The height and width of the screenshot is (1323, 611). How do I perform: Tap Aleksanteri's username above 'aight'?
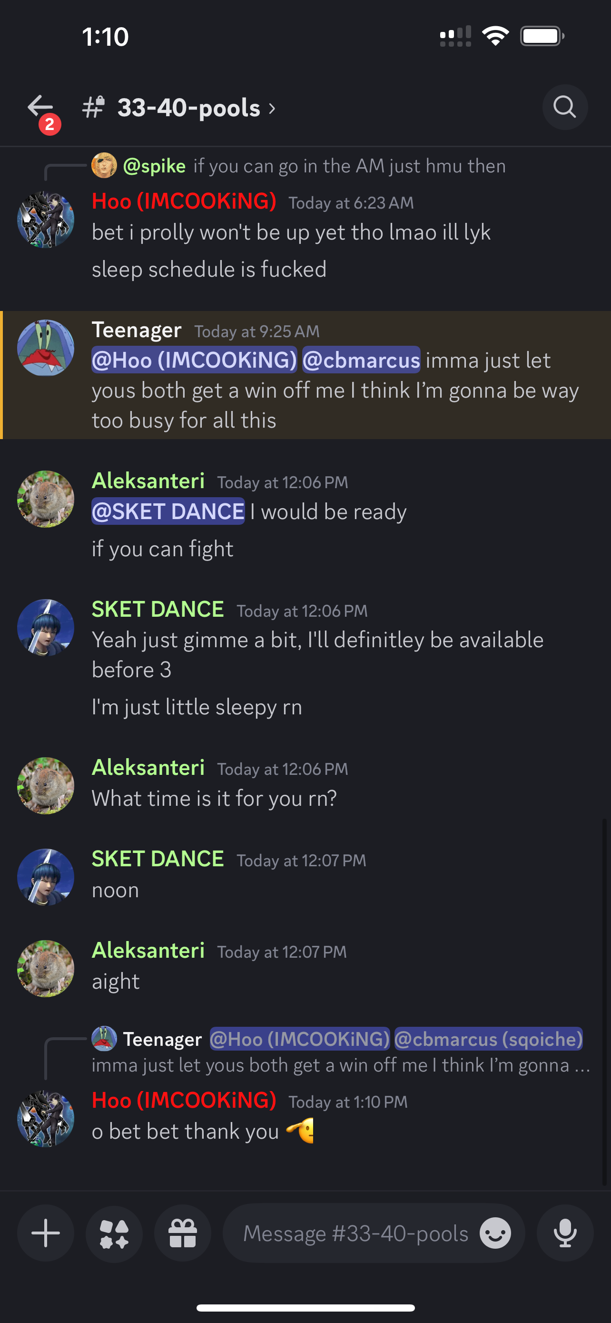[x=148, y=950]
